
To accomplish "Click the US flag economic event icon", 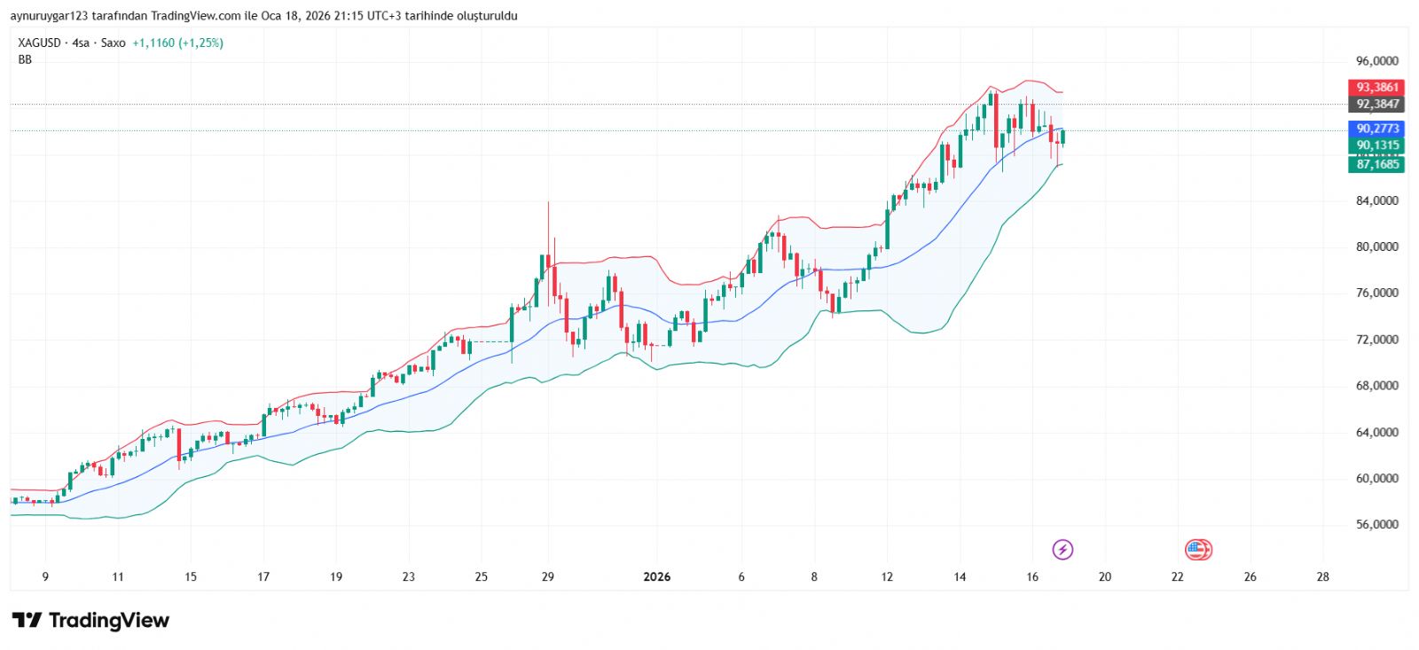I will (1198, 550).
